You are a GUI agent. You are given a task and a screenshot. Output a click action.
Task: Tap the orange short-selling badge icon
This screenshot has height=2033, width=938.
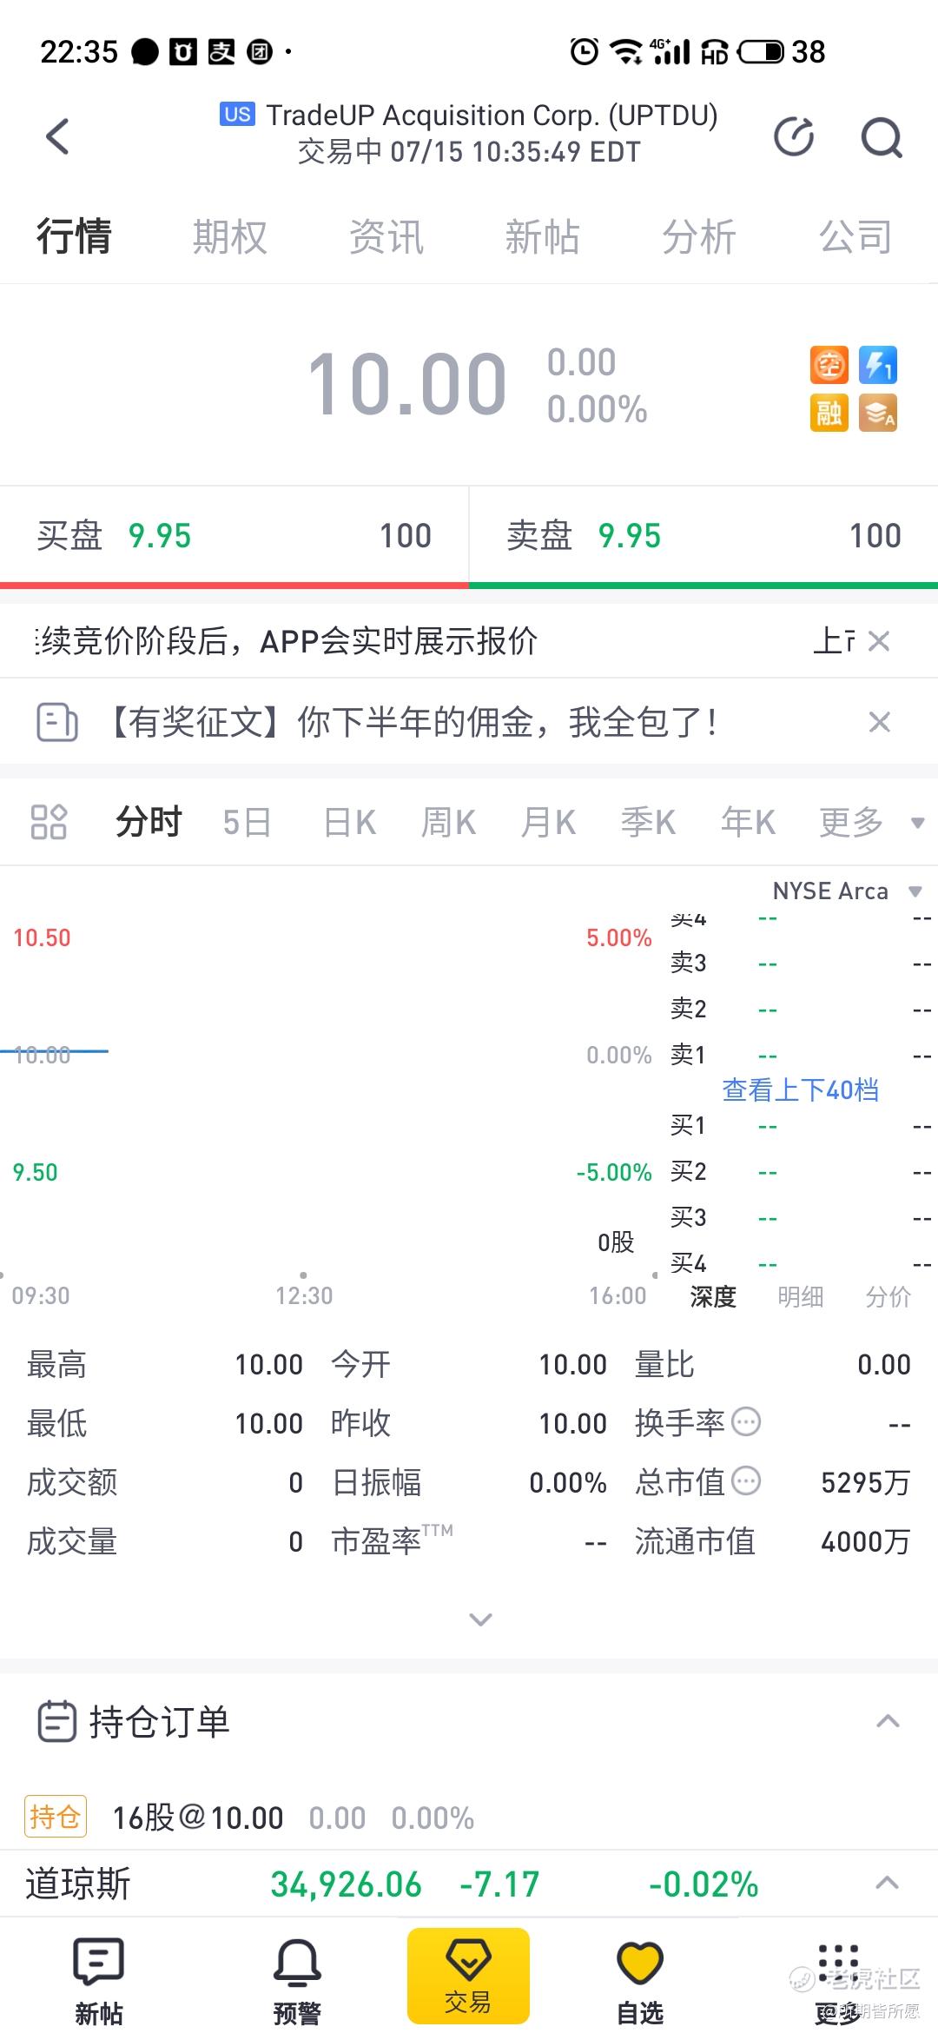coord(829,365)
